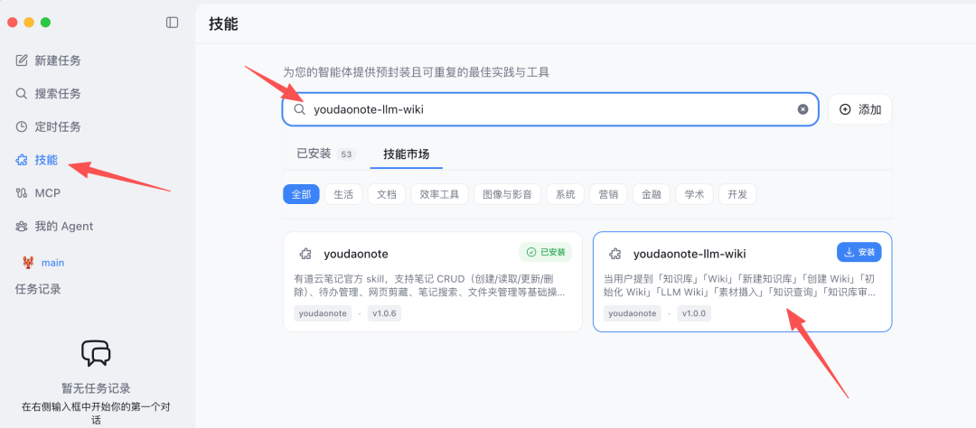Click the v1.0.6 version tag
This screenshot has width=976, height=428.
tap(384, 313)
